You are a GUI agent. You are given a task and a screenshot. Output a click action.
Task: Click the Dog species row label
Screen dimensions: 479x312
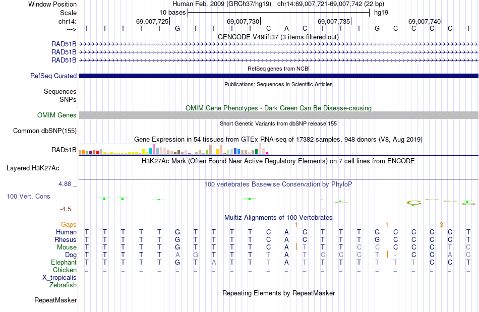(71, 255)
